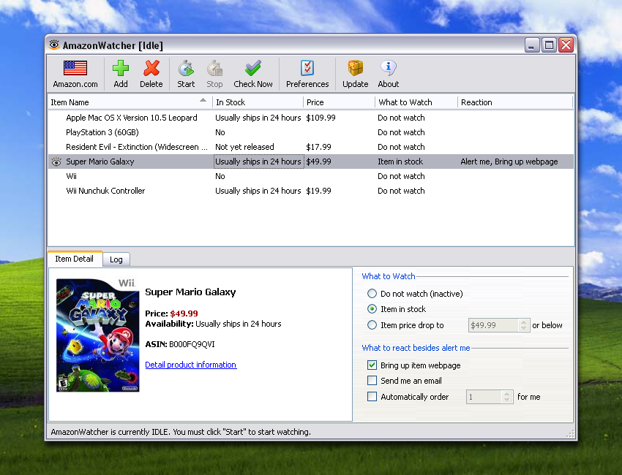Image resolution: width=622 pixels, height=475 pixels.
Task: Click the price drop $49.99 field
Action: coord(493,325)
